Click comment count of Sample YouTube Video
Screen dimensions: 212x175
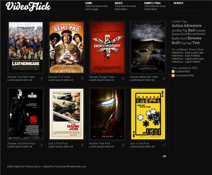pyautogui.click(x=42, y=78)
